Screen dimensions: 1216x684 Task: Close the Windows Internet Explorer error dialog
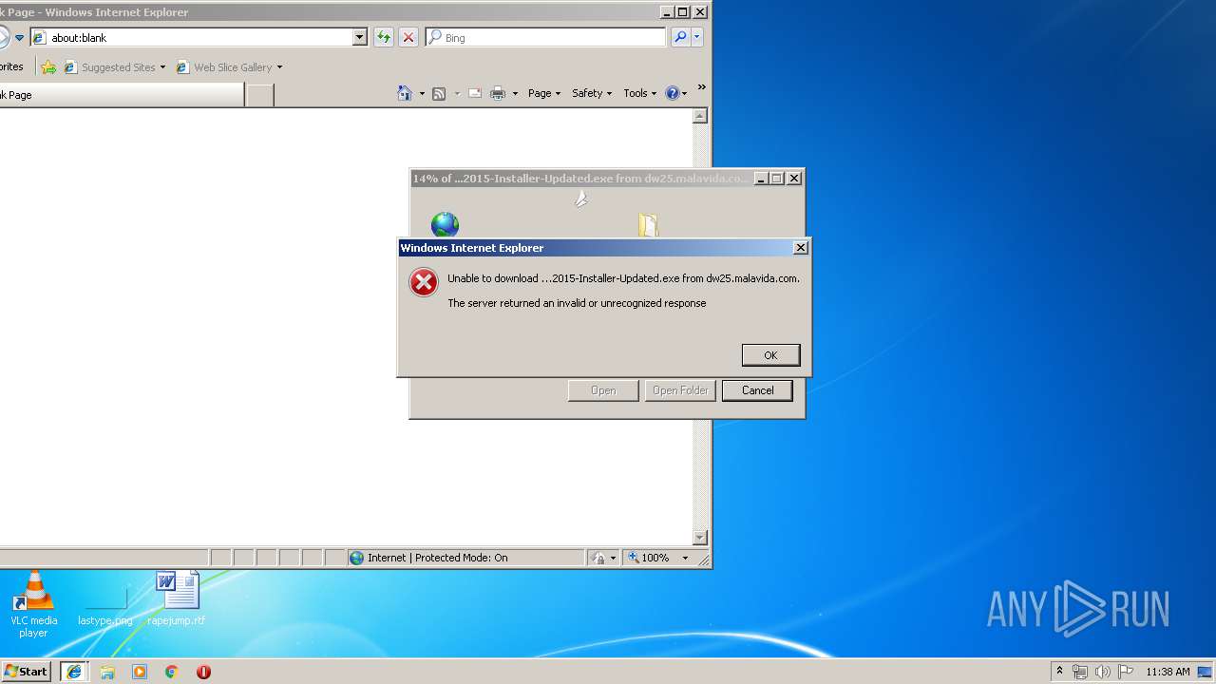(801, 247)
